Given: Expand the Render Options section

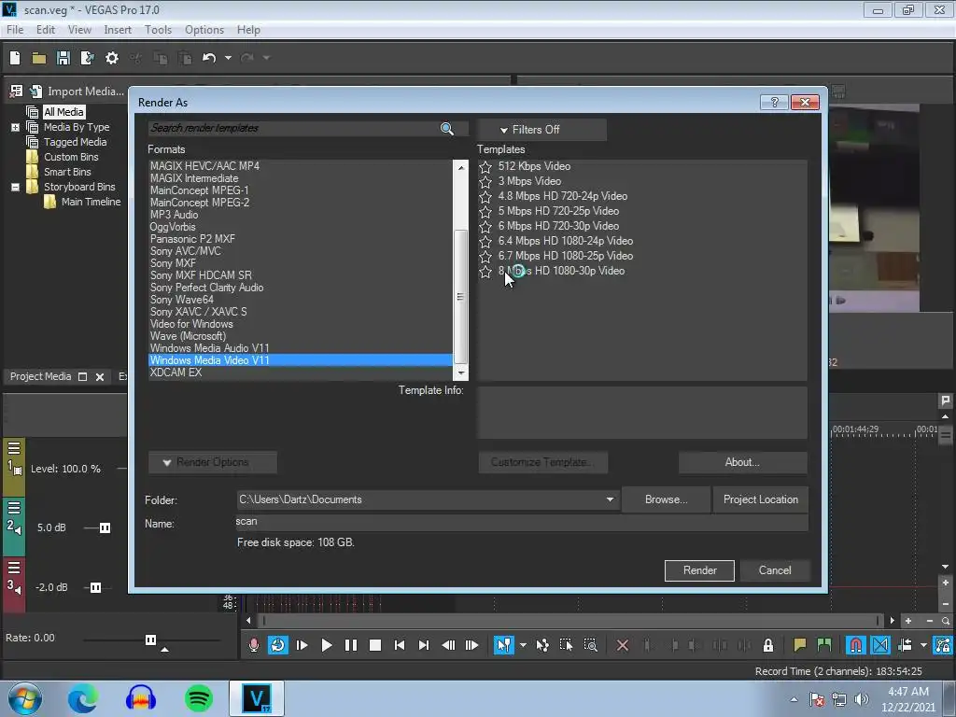Looking at the screenshot, I should pyautogui.click(x=213, y=462).
